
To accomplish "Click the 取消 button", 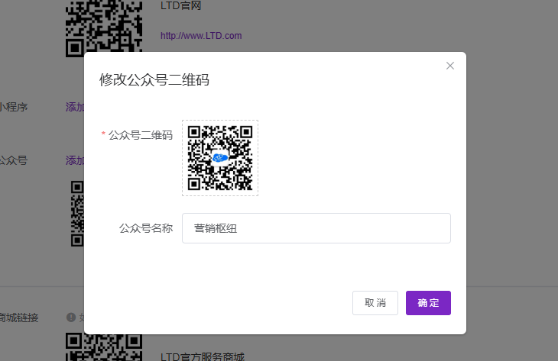I will (x=375, y=303).
